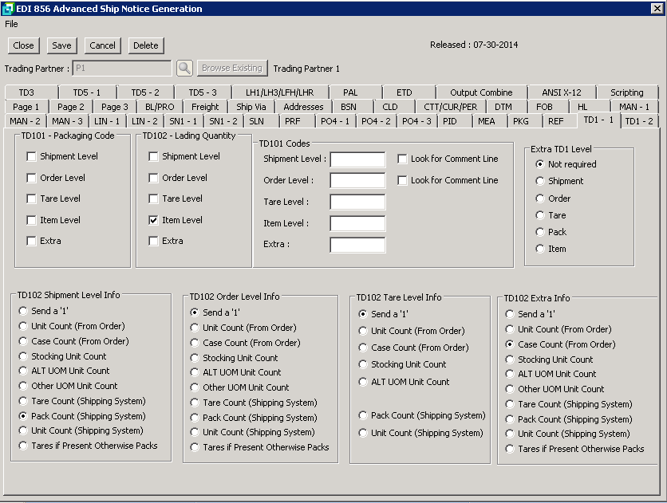Click the Delete button
This screenshot has width=667, height=503.
(145, 45)
